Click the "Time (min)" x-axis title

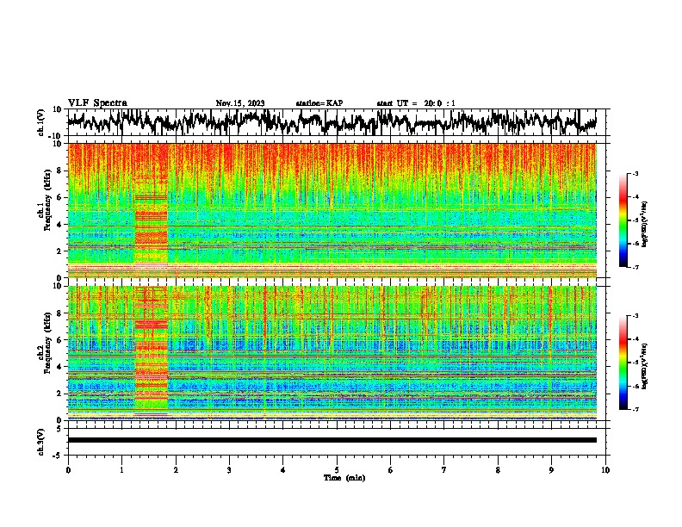coord(344,478)
